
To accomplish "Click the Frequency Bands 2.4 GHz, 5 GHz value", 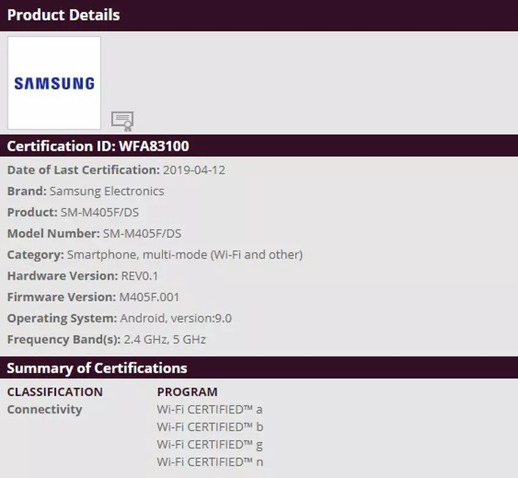I will click(165, 340).
